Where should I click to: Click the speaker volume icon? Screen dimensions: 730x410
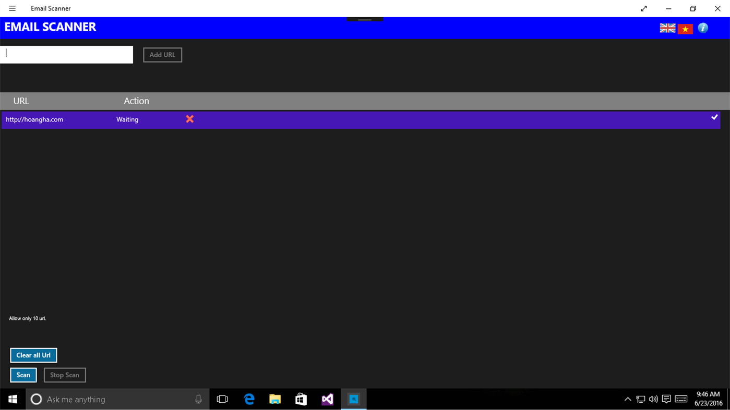click(653, 399)
